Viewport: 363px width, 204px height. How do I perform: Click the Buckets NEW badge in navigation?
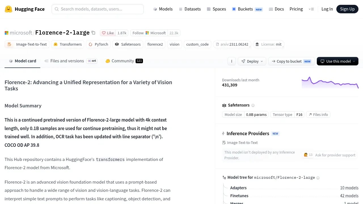tap(259, 9)
